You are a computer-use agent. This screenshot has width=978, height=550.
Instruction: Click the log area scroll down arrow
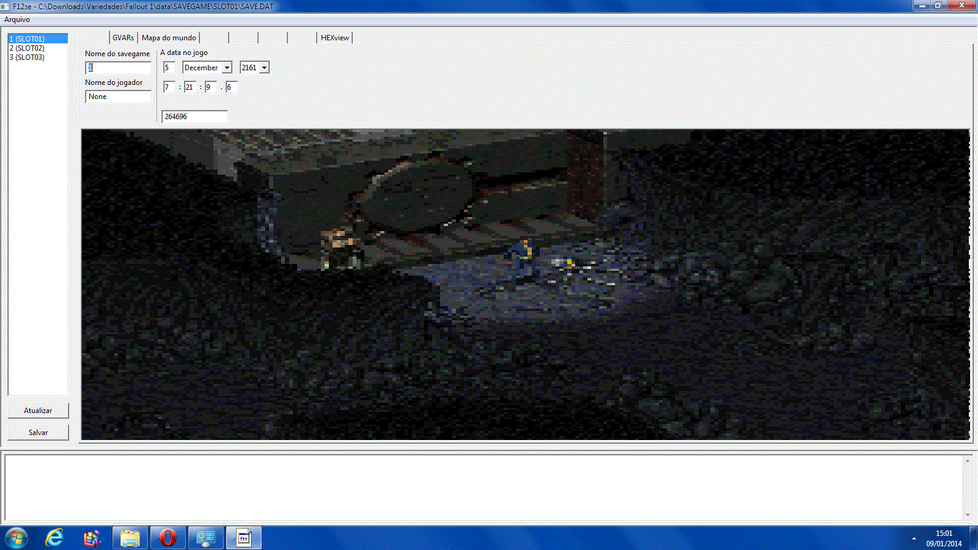[967, 515]
